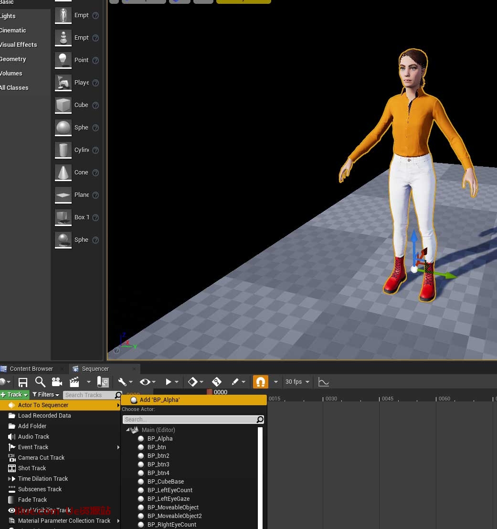Image resolution: width=497 pixels, height=529 pixels.
Task: Click the Cube primitive thumbnail
Action: point(63,105)
